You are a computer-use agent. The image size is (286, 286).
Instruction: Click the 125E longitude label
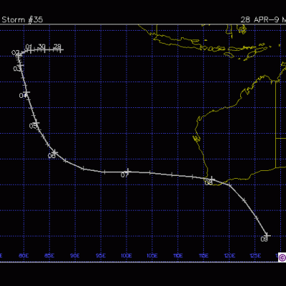click(255, 256)
